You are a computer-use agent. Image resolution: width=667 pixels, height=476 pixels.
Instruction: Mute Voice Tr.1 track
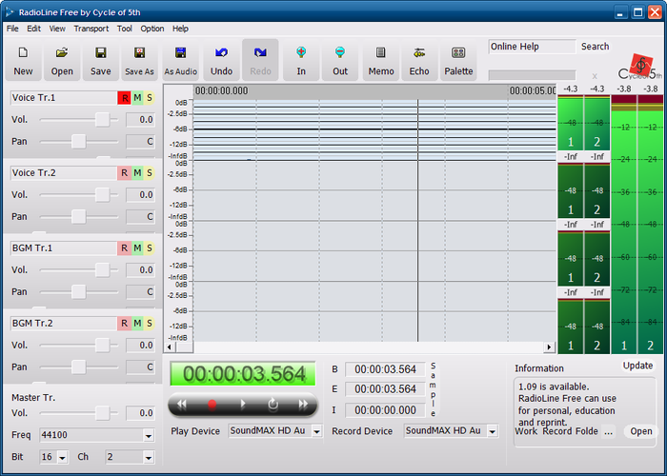tap(137, 98)
